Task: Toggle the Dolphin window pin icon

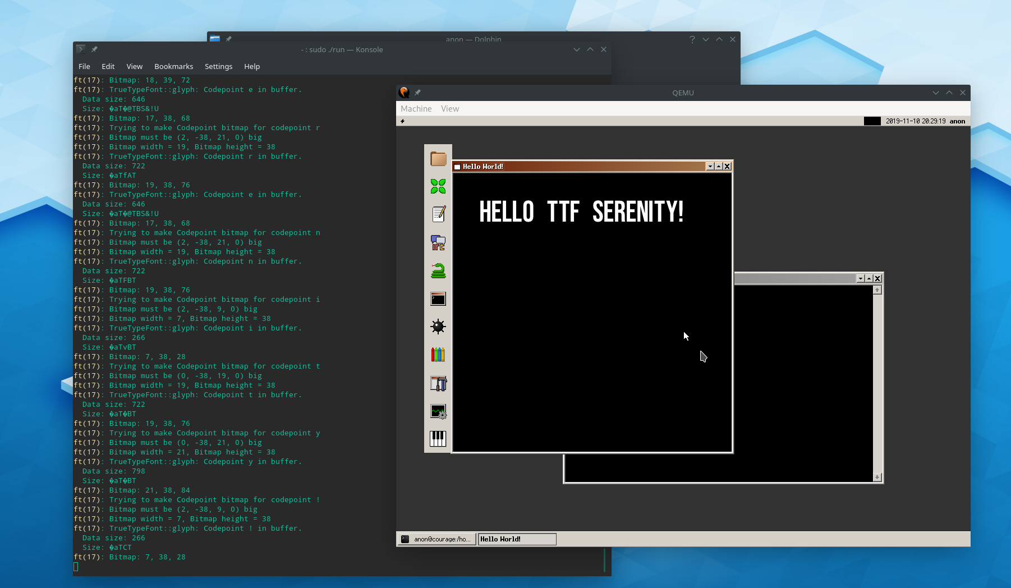Action: [228, 39]
